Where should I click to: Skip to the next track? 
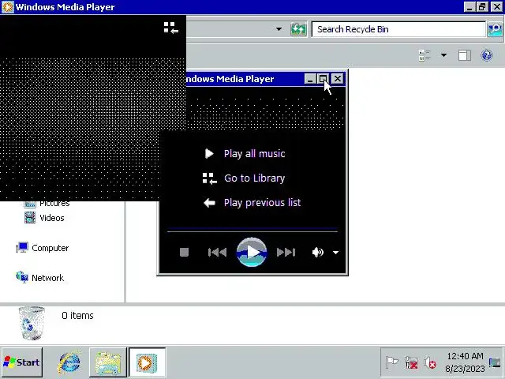tap(286, 252)
